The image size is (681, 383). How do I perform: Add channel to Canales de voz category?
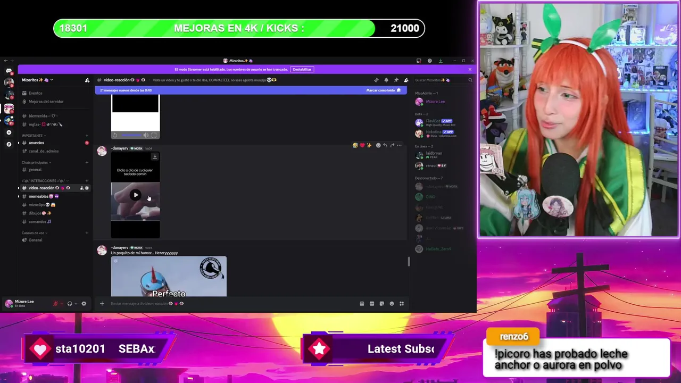(x=87, y=233)
